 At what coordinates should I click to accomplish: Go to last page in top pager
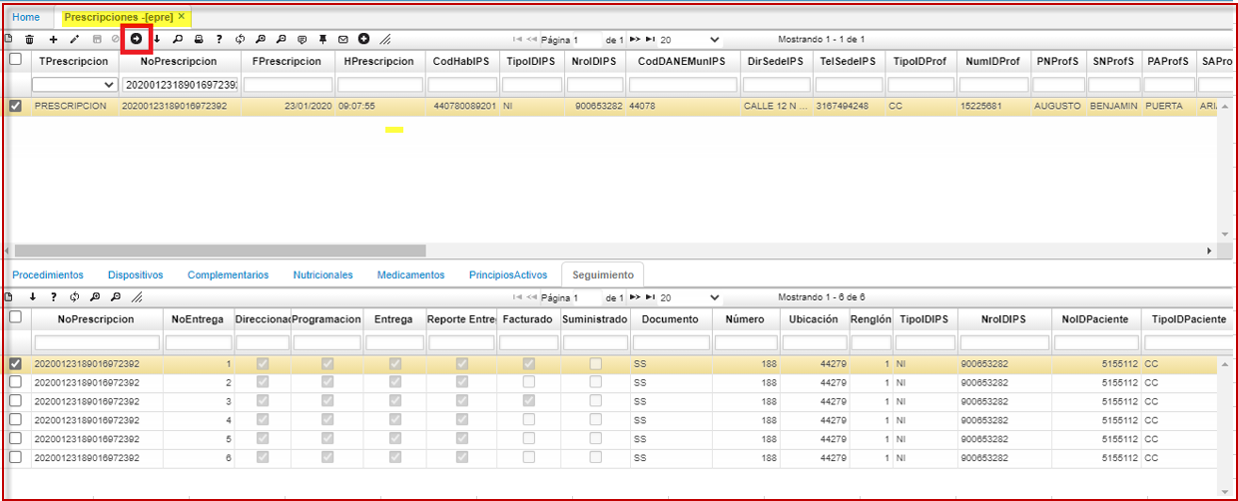tap(650, 40)
